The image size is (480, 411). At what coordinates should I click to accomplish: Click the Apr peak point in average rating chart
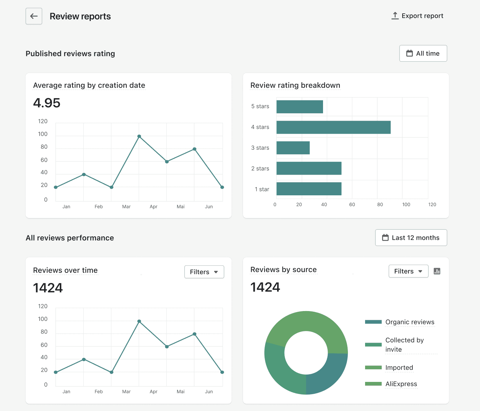(x=139, y=136)
